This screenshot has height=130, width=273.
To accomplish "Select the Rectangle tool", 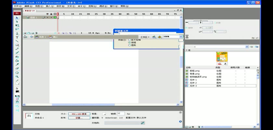I will [x=17, y=45].
